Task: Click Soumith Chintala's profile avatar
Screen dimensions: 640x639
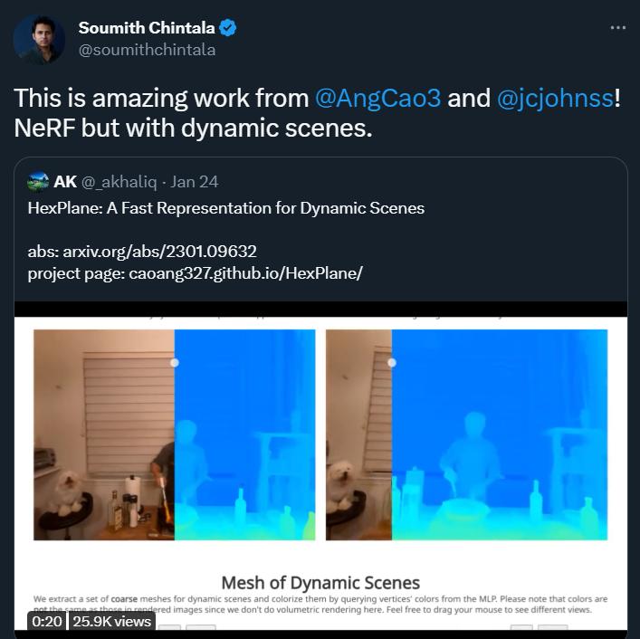Action: 39,39
